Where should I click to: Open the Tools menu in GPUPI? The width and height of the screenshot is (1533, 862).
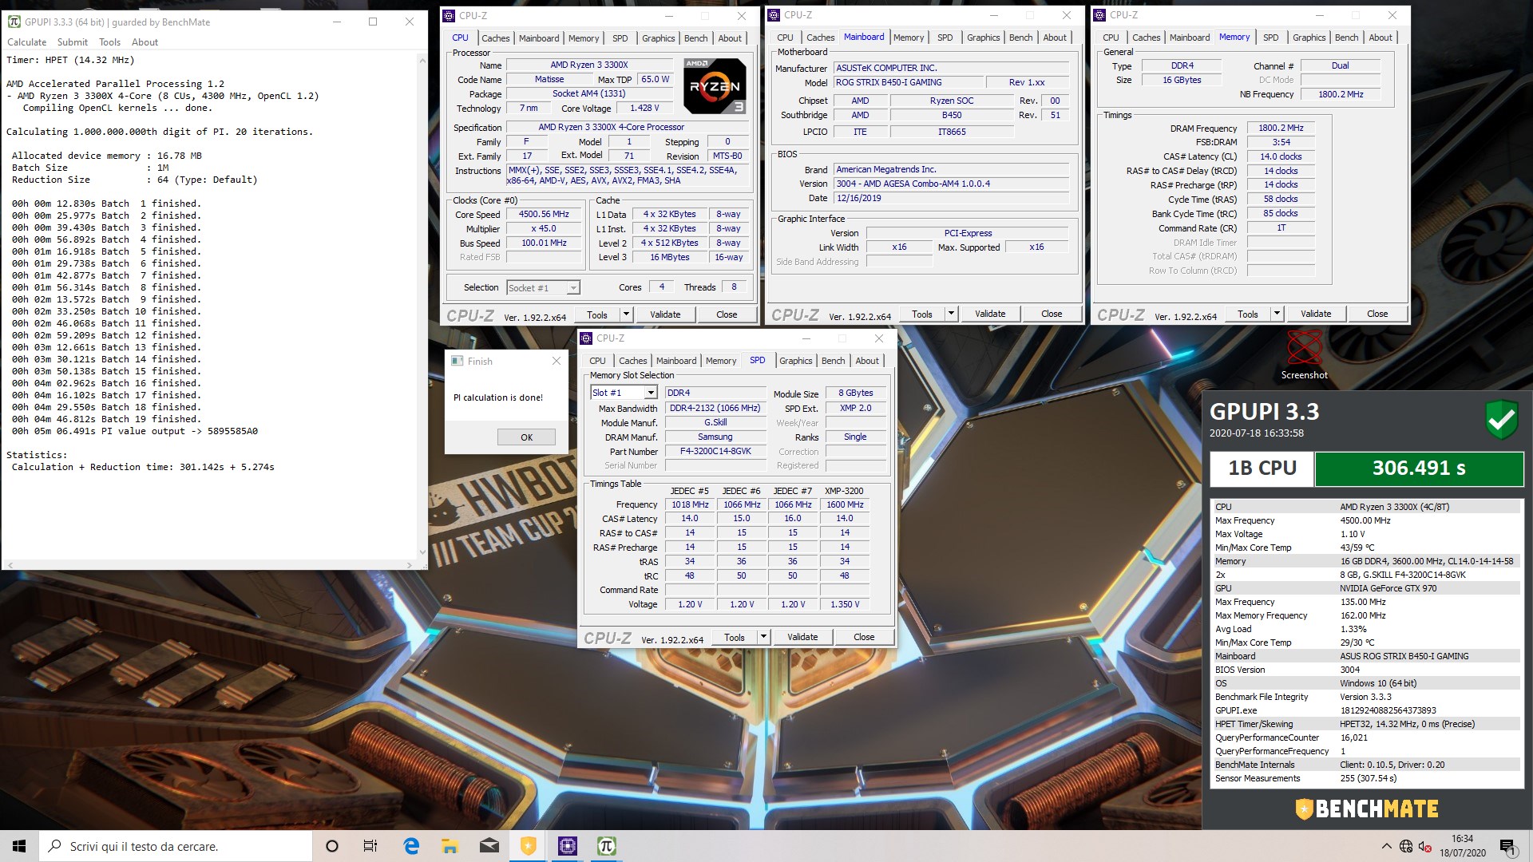pos(109,42)
